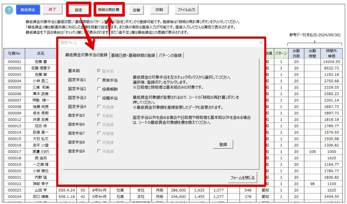The width and height of the screenshot is (347, 204).
Task: Click the 氏名 column header
Action: (41, 53)
